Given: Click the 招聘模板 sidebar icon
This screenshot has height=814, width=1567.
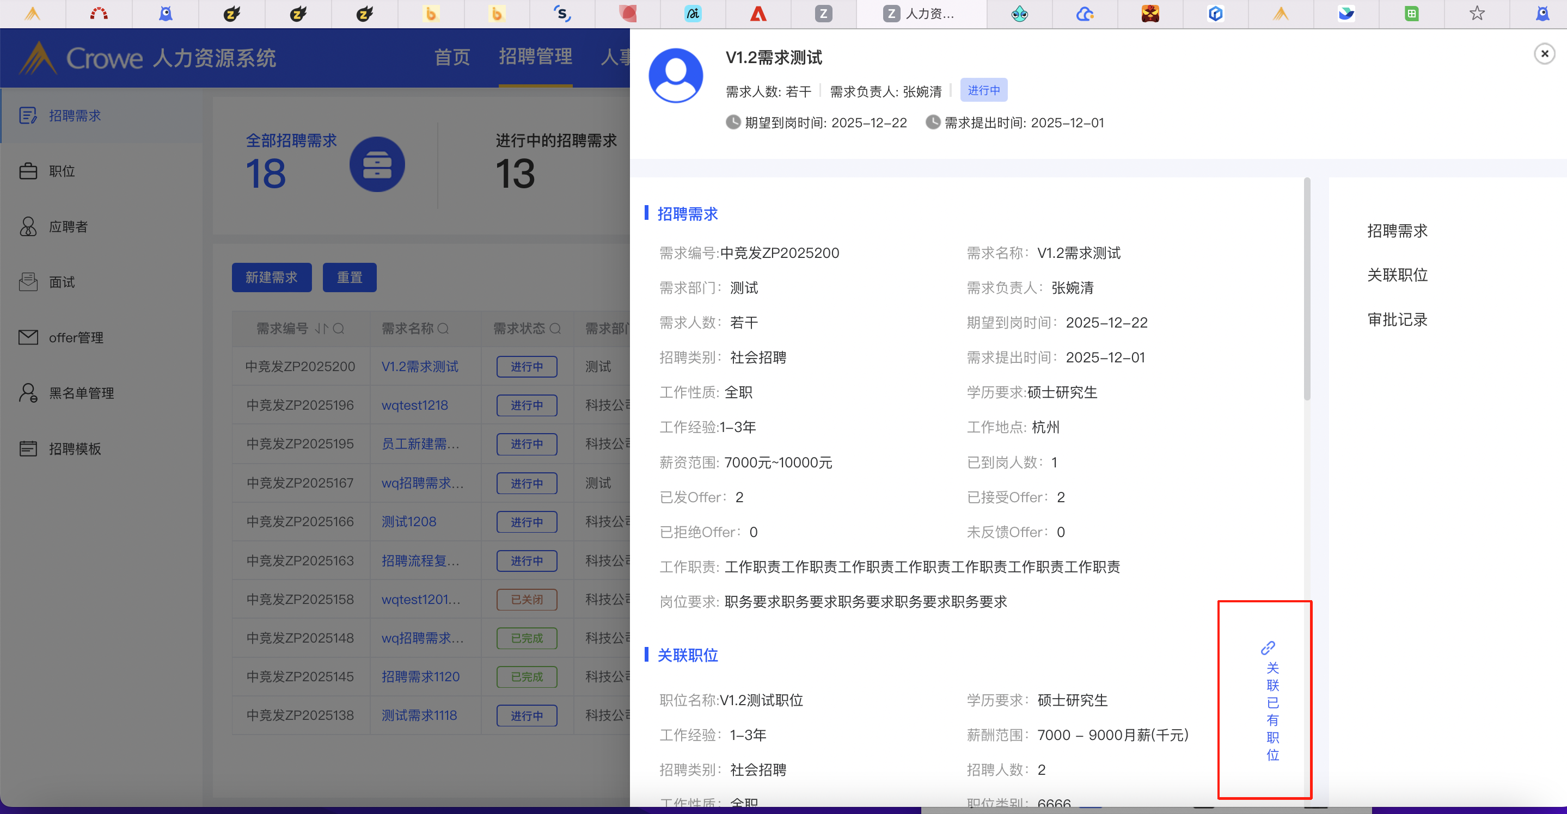Looking at the screenshot, I should [x=28, y=449].
